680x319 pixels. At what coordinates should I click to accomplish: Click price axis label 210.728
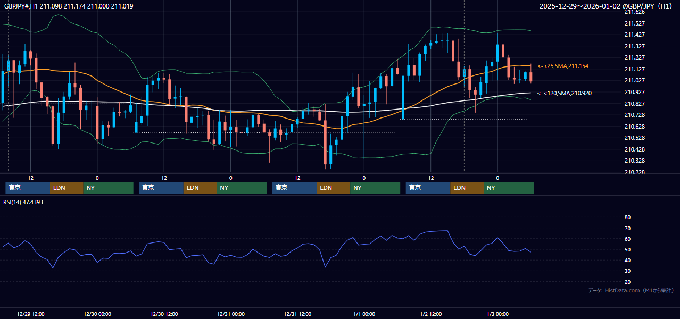634,115
